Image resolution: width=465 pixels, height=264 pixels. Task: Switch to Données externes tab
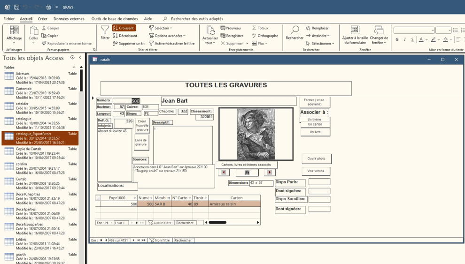[69, 19]
